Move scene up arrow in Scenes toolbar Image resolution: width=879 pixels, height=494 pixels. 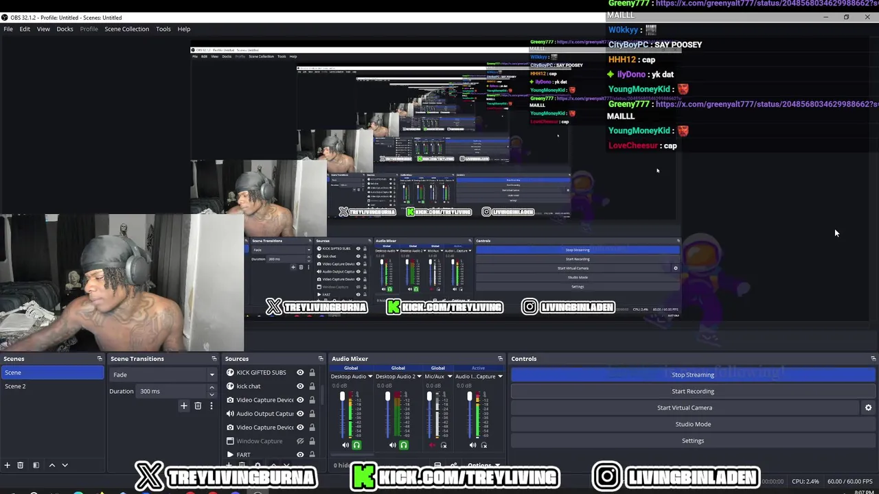coord(52,465)
